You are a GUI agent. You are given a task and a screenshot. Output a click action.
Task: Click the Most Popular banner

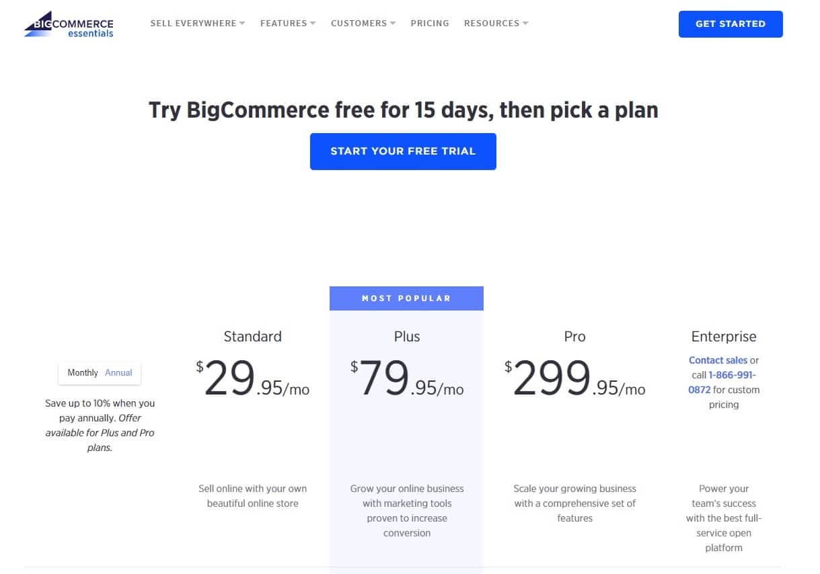[x=406, y=298]
